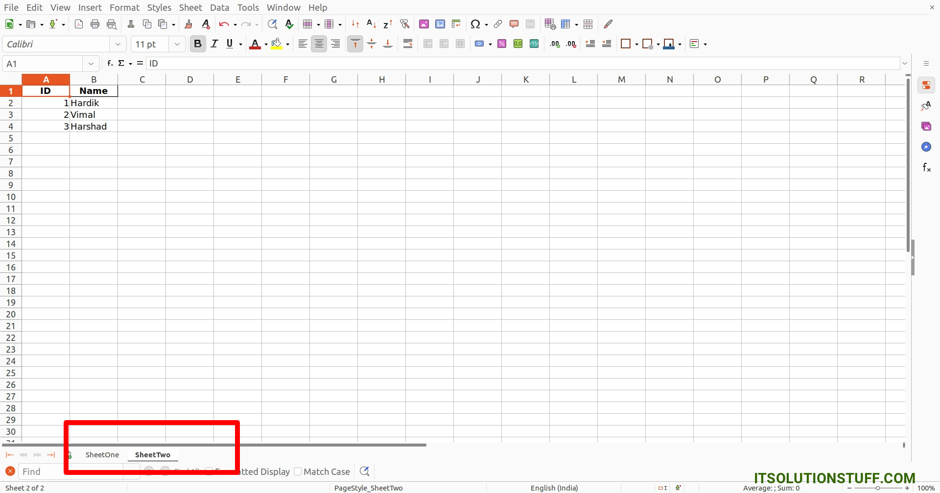940x493 pixels.
Task: Select the AutoFilter icon
Action: click(405, 24)
